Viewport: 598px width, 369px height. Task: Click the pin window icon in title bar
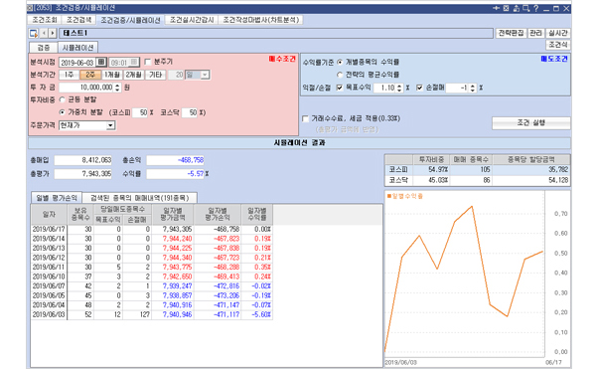point(496,8)
